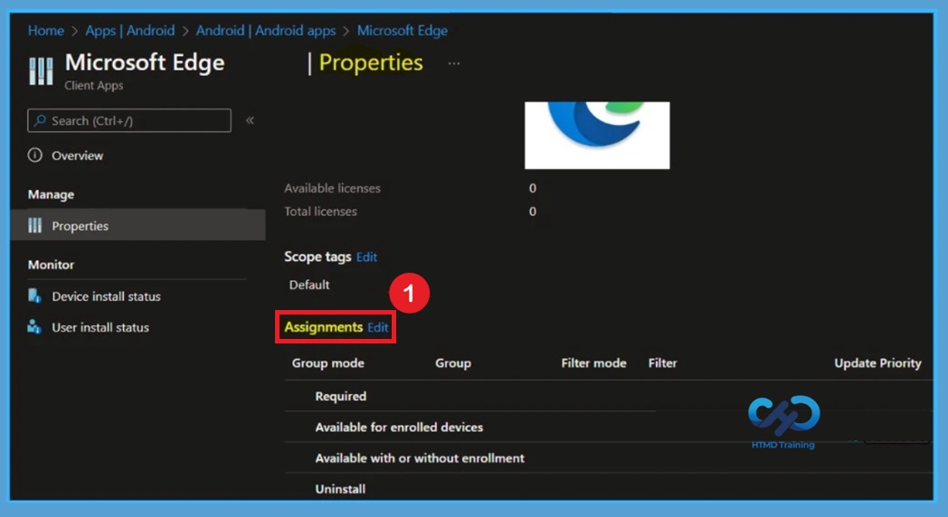Click the Update Priority column header
The width and height of the screenshot is (948, 517).
877,363
